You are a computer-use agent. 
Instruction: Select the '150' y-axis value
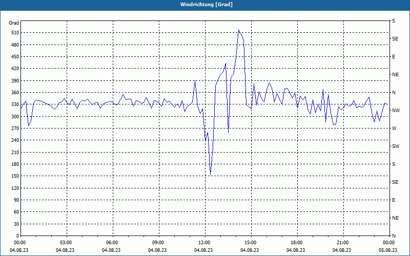tap(15, 176)
